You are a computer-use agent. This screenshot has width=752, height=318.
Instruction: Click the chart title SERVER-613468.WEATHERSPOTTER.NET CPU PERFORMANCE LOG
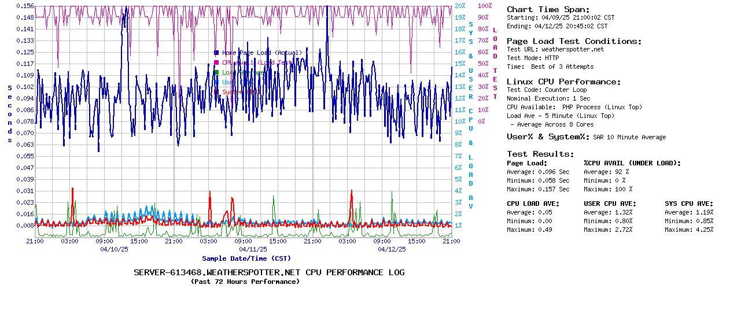(269, 272)
